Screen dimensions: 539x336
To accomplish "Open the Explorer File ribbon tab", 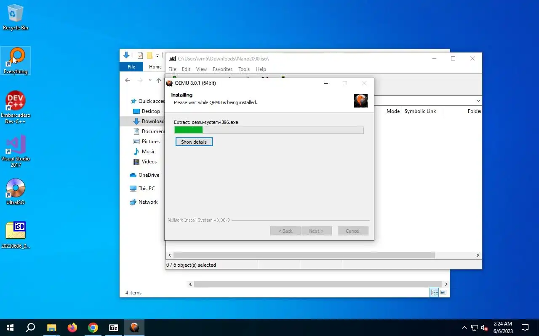I will pyautogui.click(x=131, y=67).
